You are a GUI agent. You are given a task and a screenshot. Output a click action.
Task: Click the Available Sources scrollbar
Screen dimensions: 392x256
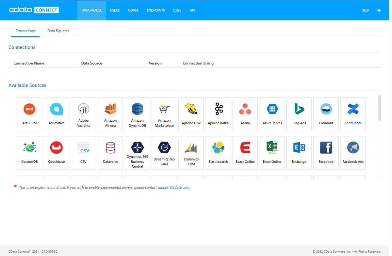point(379,108)
